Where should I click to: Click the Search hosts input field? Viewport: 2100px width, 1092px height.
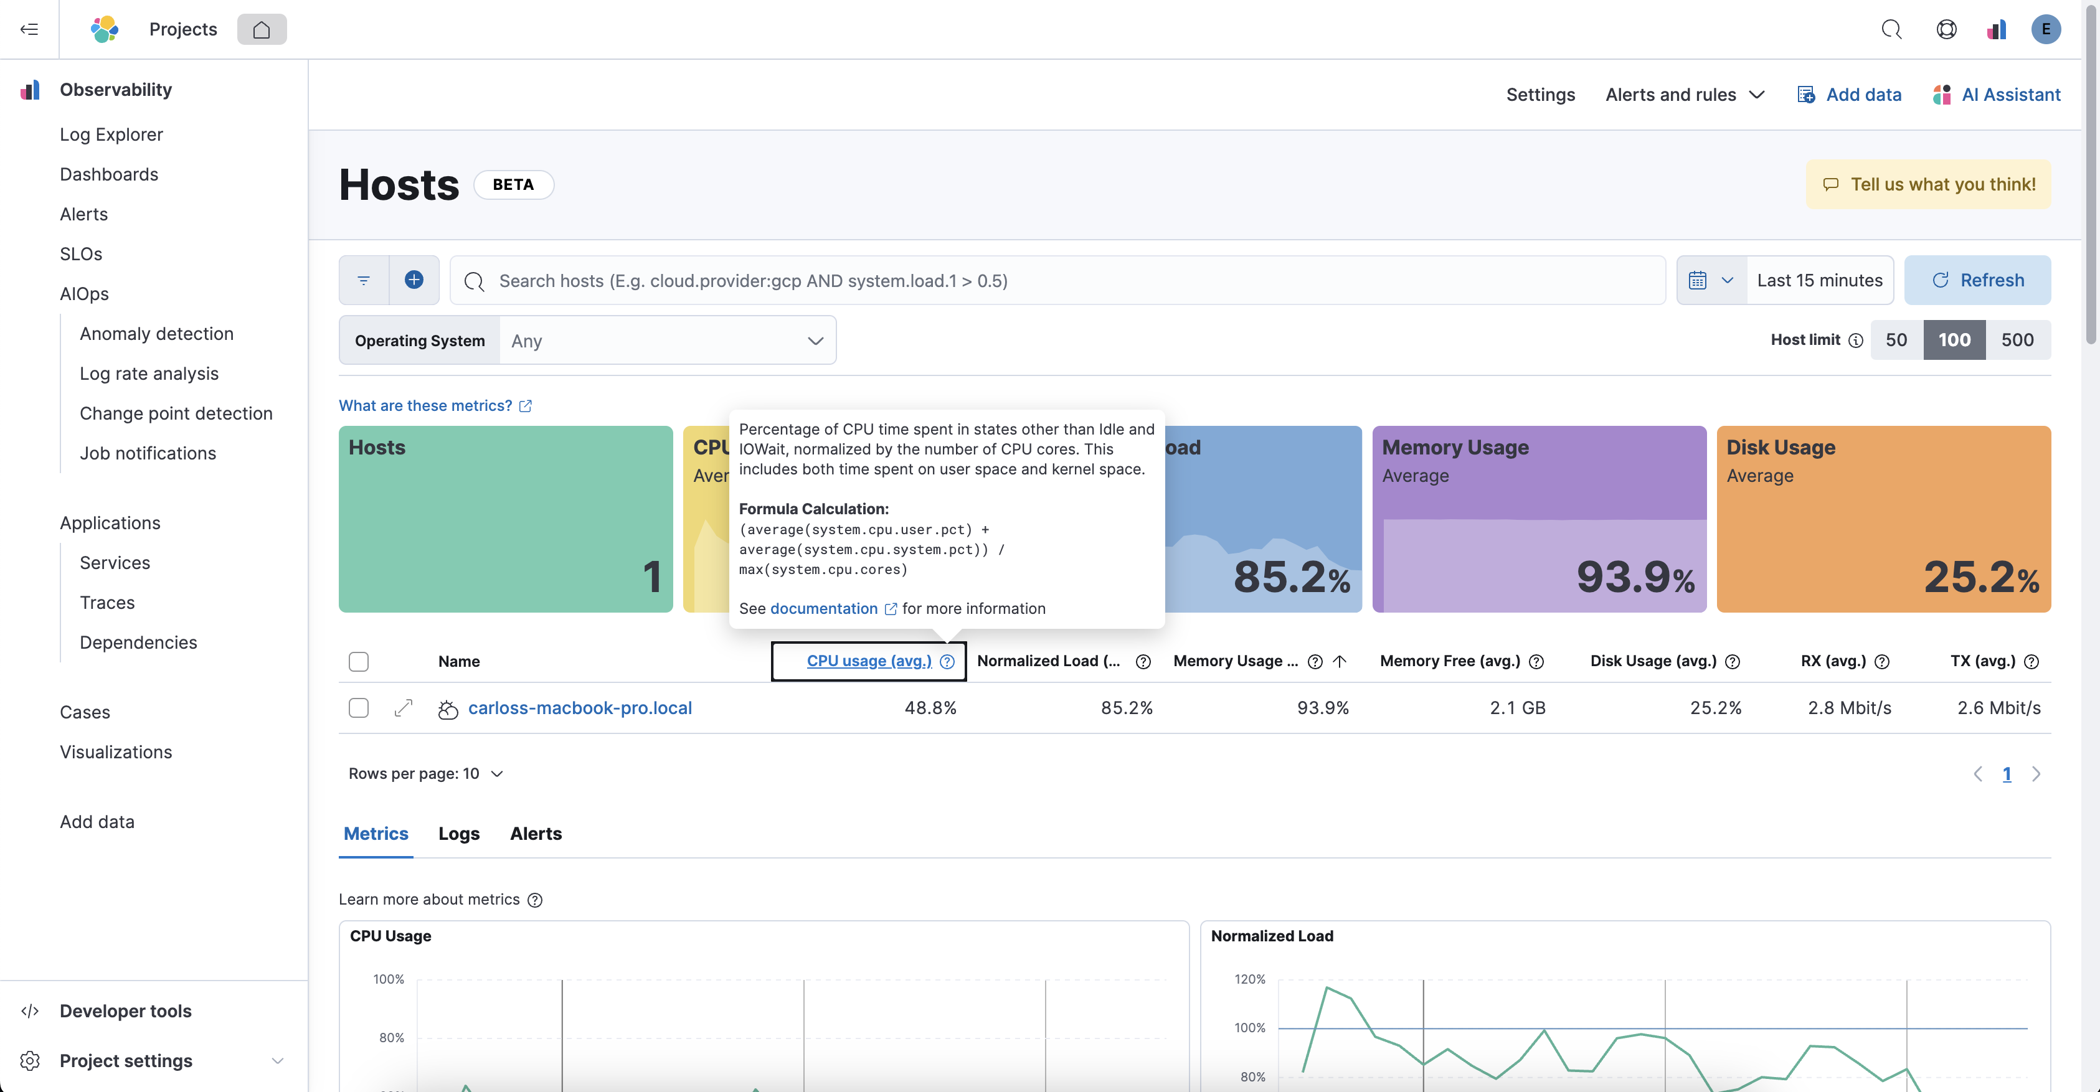1057,280
